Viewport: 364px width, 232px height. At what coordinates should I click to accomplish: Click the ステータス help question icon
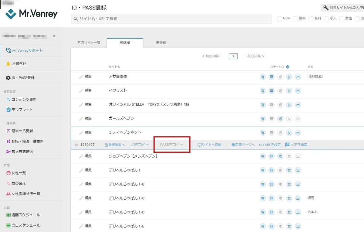coord(288,67)
